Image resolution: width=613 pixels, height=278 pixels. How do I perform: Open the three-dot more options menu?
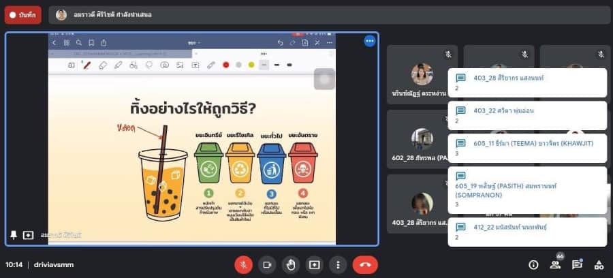tap(337, 264)
